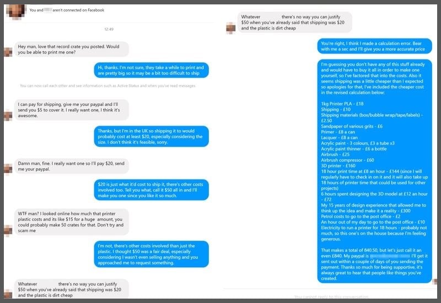Click the avatar next to the top-right "Whatever" message

tap(231, 28)
